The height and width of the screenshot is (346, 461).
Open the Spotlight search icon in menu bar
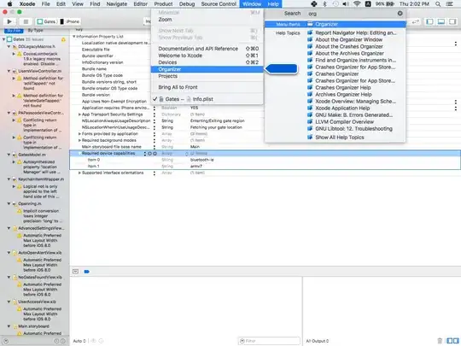[x=438, y=4]
